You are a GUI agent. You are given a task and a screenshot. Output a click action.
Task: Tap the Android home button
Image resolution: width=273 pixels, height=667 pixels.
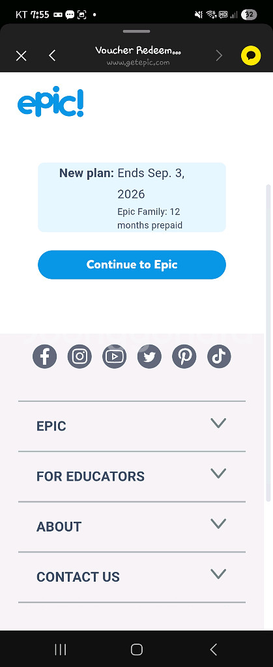point(137,649)
